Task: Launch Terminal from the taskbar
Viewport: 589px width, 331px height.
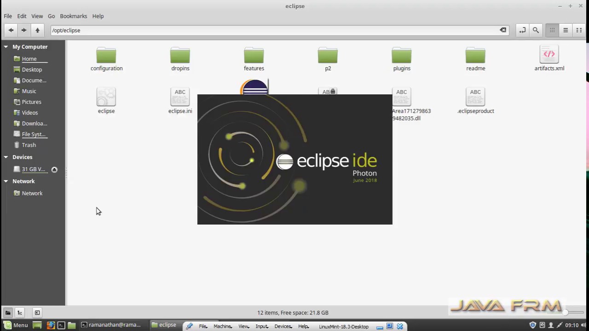Action: [x=61, y=325]
